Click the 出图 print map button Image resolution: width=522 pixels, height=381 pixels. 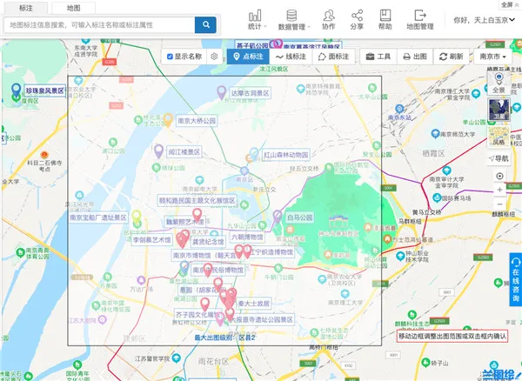[415, 57]
